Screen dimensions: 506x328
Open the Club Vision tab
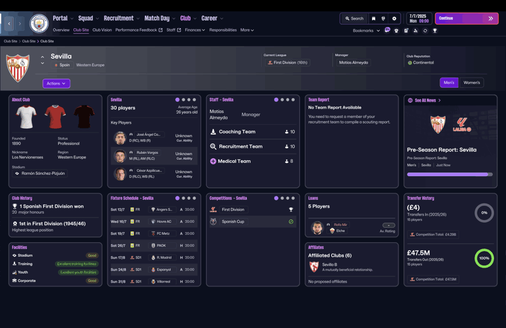coord(102,30)
